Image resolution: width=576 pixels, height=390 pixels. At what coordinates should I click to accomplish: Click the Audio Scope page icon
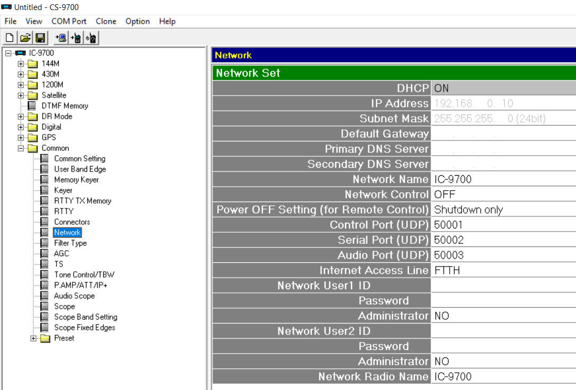[44, 296]
